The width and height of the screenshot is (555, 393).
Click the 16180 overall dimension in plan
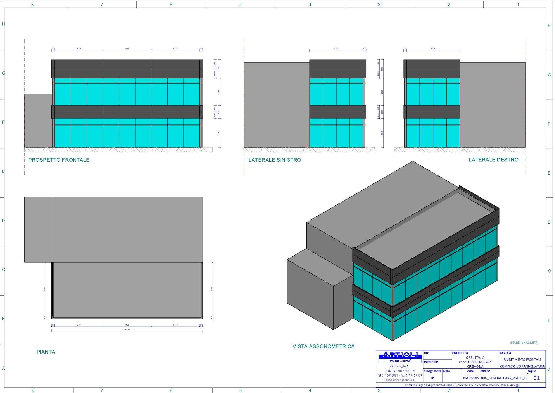pyautogui.click(x=127, y=330)
